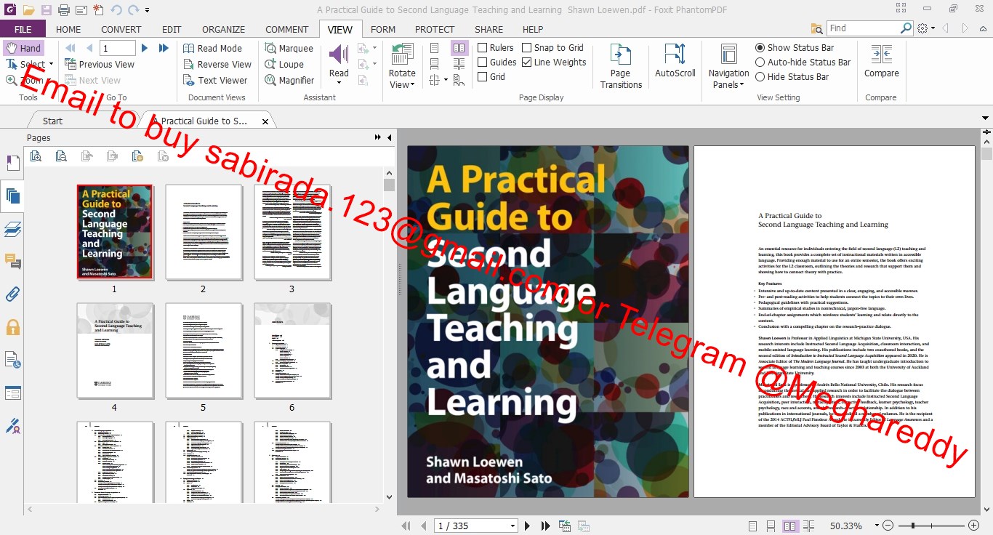Image resolution: width=993 pixels, height=535 pixels.
Task: Select the Marquee zoom tool
Action: (x=289, y=48)
